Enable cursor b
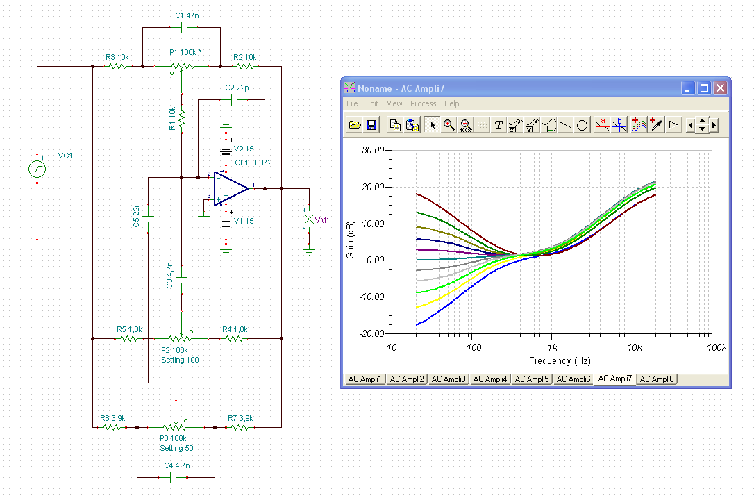 click(619, 125)
